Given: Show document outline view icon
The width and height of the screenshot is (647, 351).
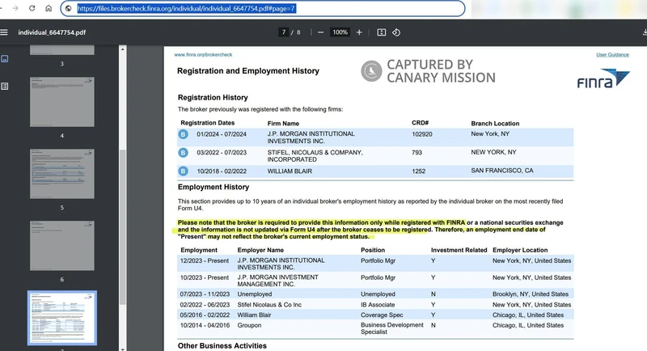Looking at the screenshot, I should click(5, 87).
